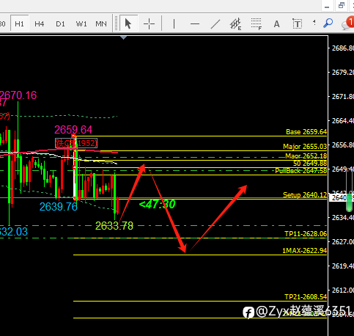Choose the Fibonacci retracement tool
Viewport: 354px width, 336px height.
pos(257,24)
